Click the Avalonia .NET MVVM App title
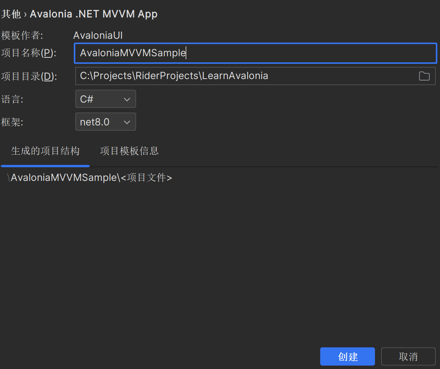Viewport: 440px width, 369px height. click(94, 14)
